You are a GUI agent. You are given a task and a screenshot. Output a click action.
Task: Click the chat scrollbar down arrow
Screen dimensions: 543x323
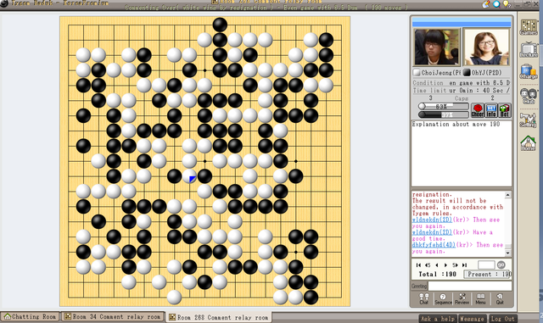point(508,253)
